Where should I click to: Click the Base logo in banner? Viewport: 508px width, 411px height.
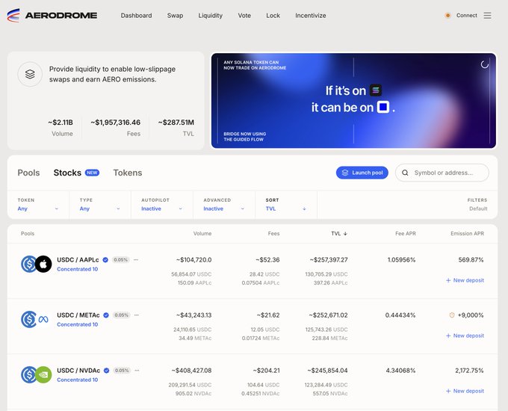point(383,107)
